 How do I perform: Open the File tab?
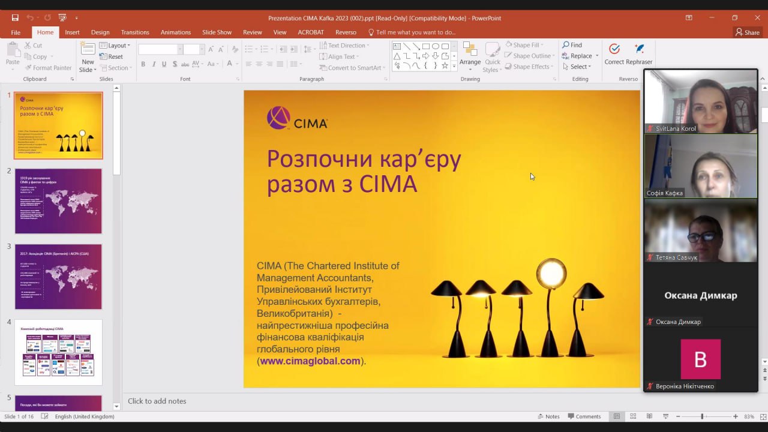pyautogui.click(x=16, y=32)
